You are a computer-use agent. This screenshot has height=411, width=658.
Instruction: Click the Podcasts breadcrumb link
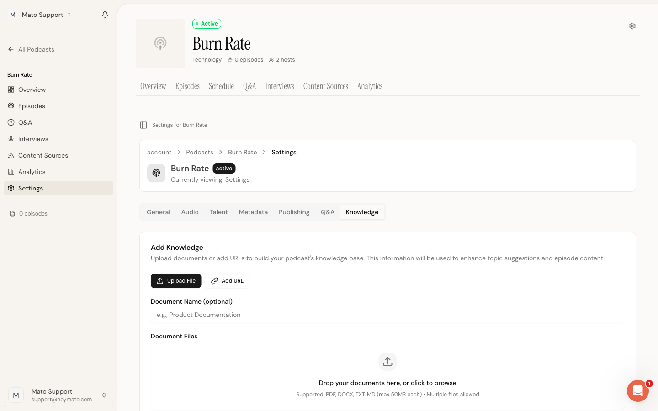tap(200, 152)
